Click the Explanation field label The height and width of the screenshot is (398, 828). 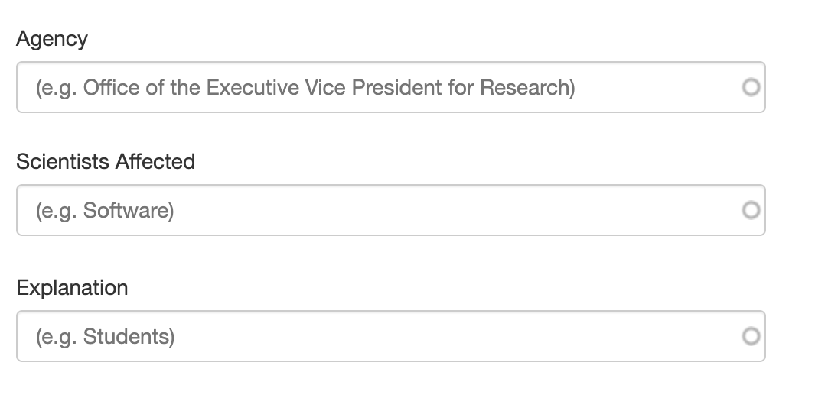tap(72, 288)
